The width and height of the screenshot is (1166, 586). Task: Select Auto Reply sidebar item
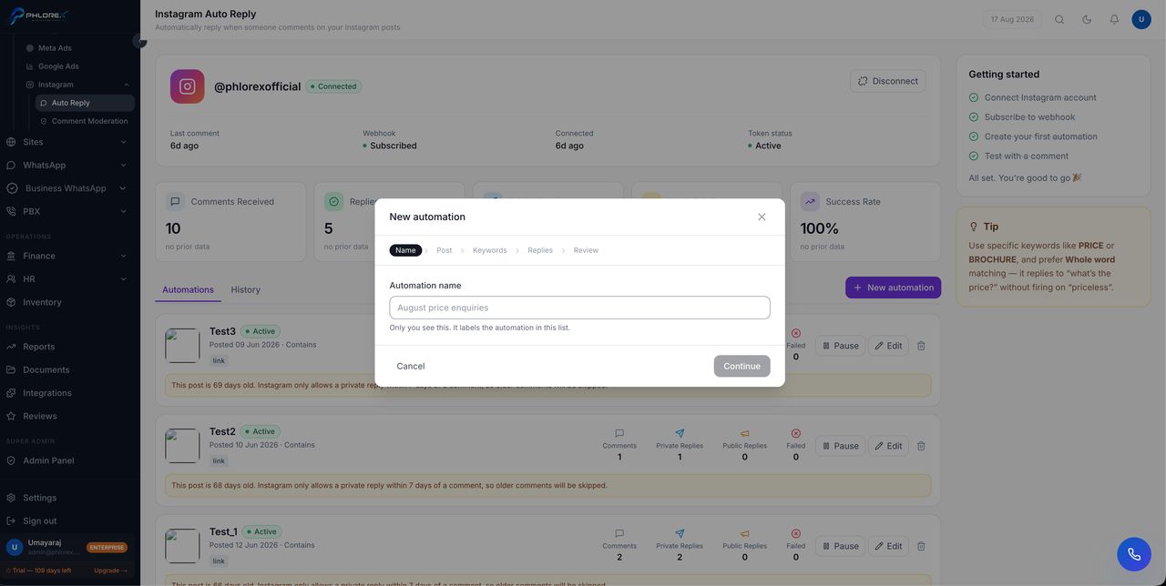85,103
